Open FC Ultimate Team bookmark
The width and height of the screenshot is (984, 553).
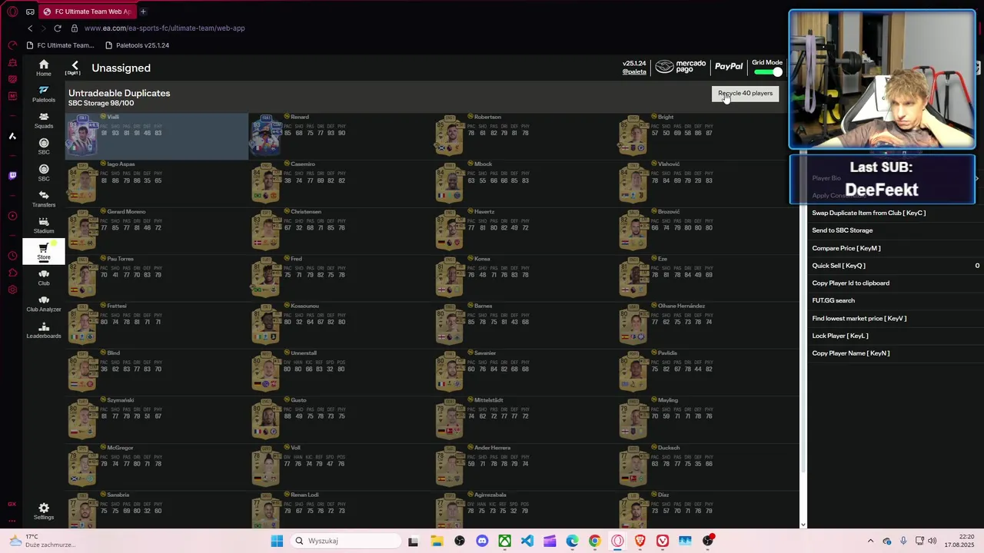click(x=60, y=45)
